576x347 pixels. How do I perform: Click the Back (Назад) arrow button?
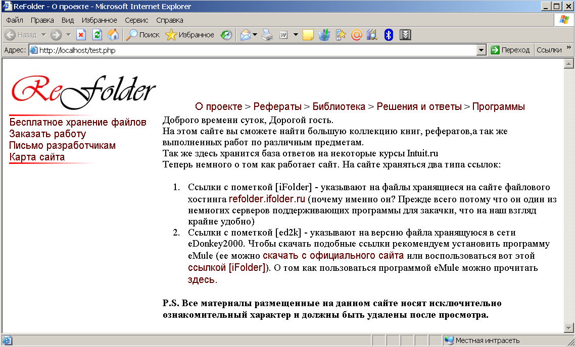(21, 35)
